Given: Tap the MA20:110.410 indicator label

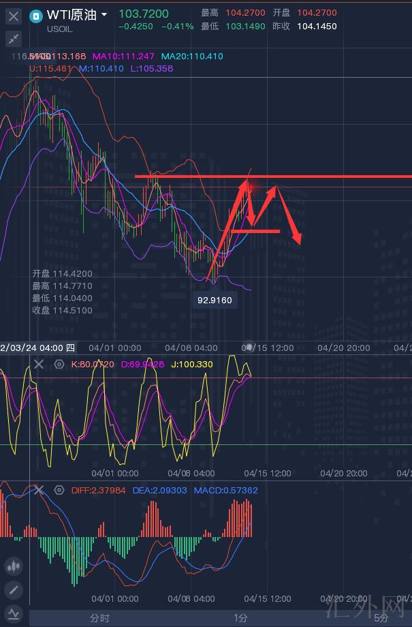Looking at the screenshot, I should click(x=192, y=57).
